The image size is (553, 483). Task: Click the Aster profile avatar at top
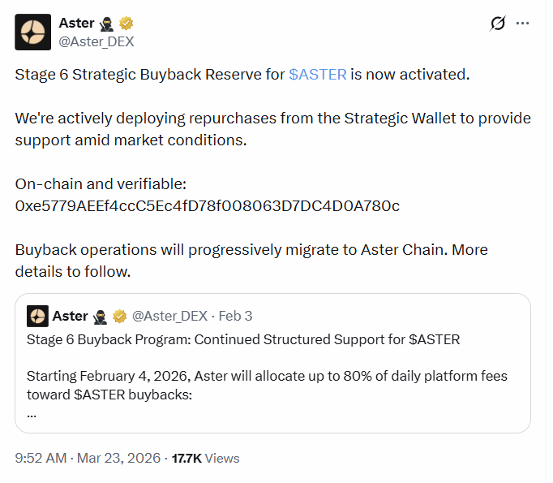coord(33,31)
